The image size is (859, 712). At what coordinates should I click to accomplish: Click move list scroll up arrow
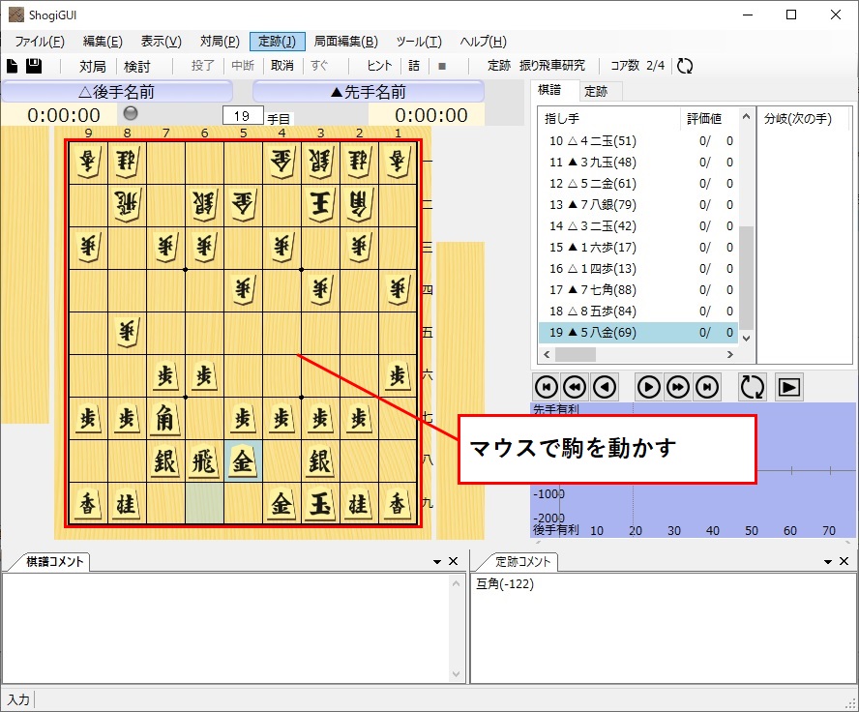746,116
